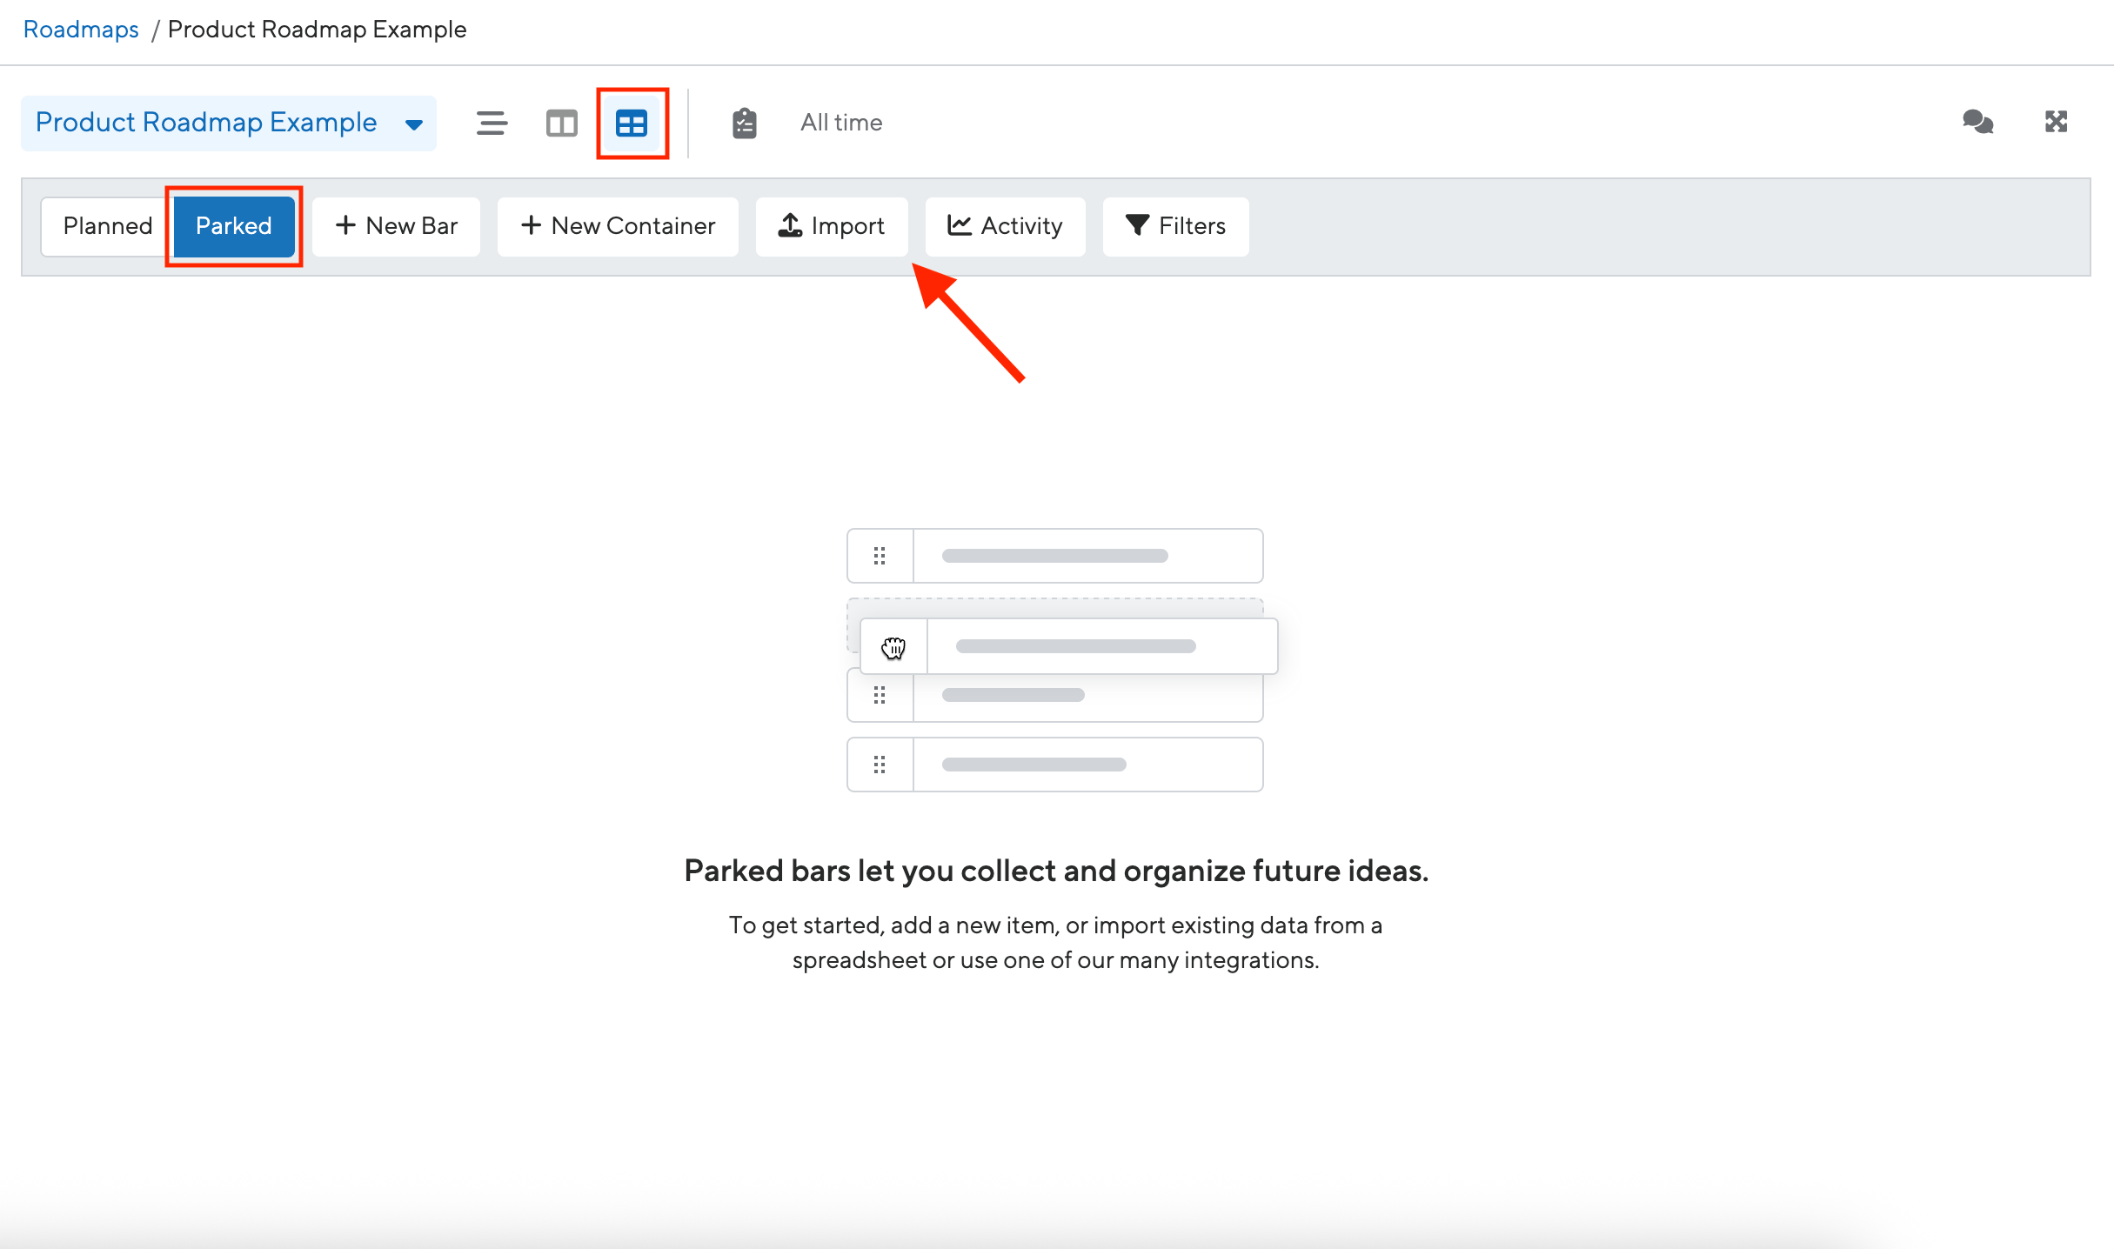Click the drag handle of top placeholder row
Viewport: 2114px width, 1249px height.
pos(880,556)
